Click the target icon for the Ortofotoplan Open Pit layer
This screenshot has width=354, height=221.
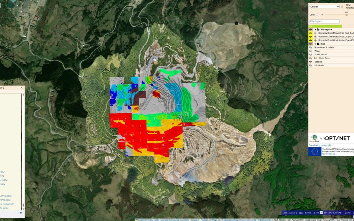pyautogui.click(x=315, y=40)
